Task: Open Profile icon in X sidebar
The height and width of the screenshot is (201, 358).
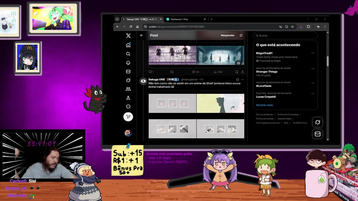Action: [x=128, y=98]
